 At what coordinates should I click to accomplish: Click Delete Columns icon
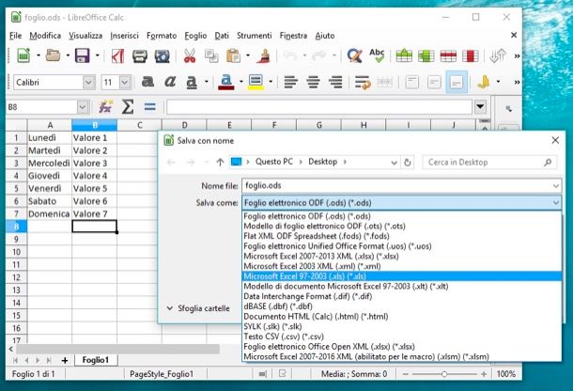[471, 56]
